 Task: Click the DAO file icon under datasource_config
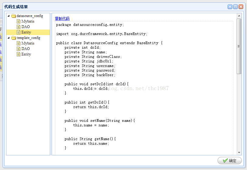point(19,27)
